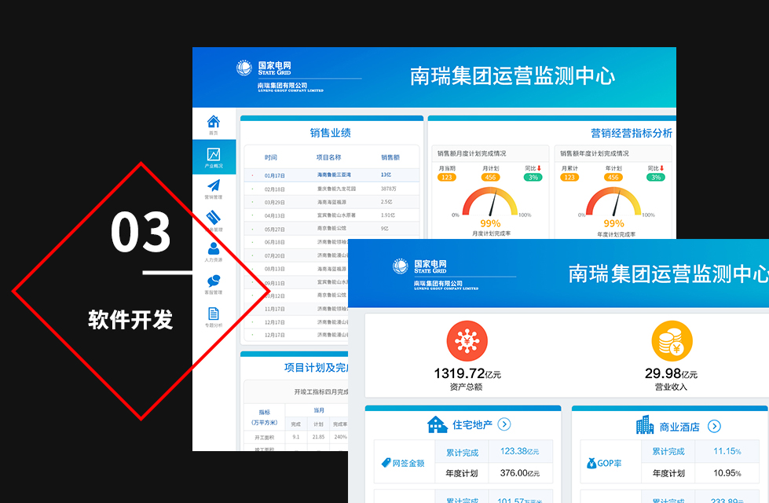Open 人力资源 person icon
The width and height of the screenshot is (769, 503).
tap(214, 248)
